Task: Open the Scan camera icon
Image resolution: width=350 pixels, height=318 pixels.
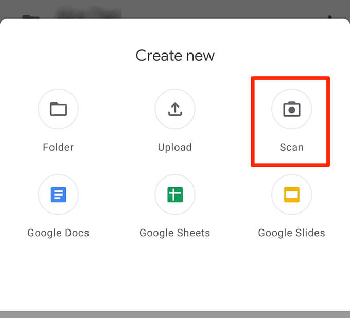Action: pyautogui.click(x=291, y=109)
